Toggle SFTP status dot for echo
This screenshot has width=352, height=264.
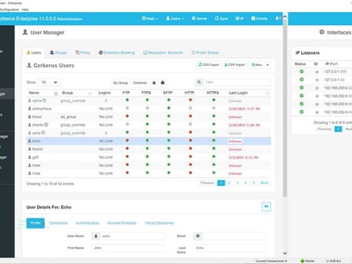click(169, 140)
